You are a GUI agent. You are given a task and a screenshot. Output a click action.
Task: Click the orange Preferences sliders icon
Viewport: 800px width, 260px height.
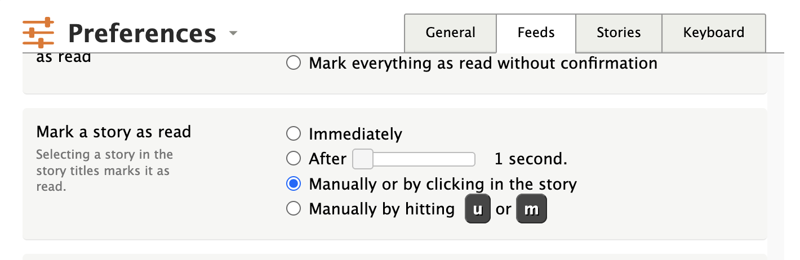click(x=38, y=33)
